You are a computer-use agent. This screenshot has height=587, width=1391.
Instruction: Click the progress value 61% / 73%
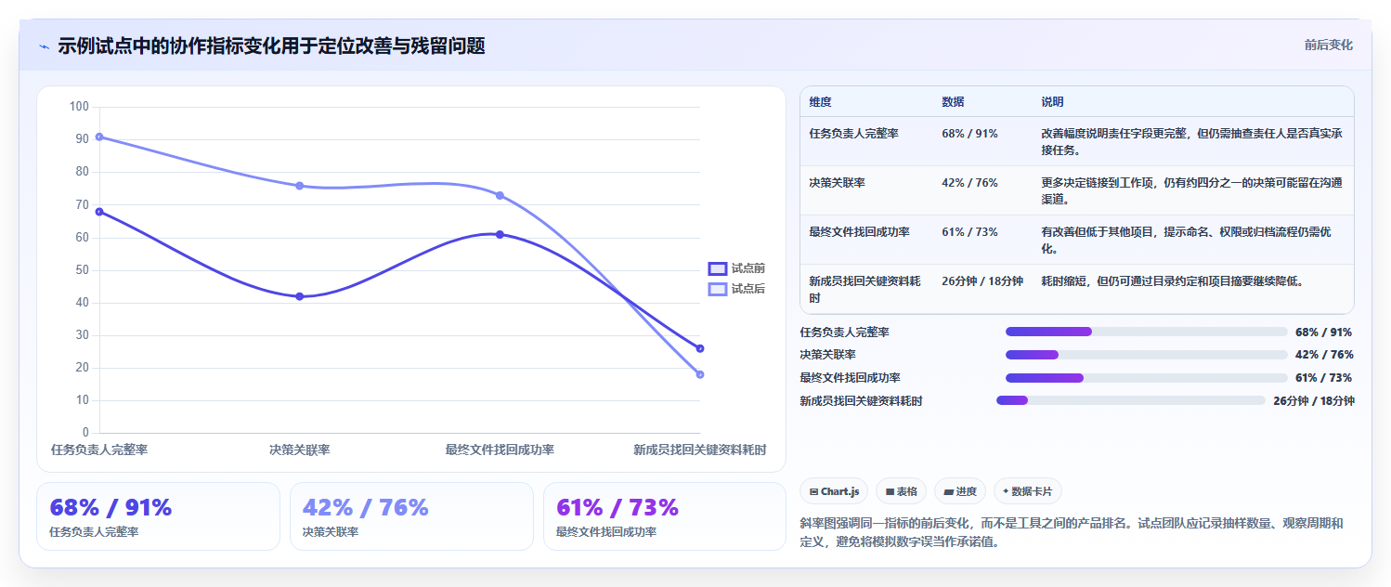pyautogui.click(x=1323, y=378)
